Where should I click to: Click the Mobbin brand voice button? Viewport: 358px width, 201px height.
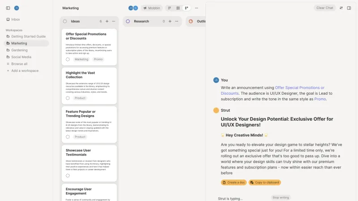(x=152, y=8)
